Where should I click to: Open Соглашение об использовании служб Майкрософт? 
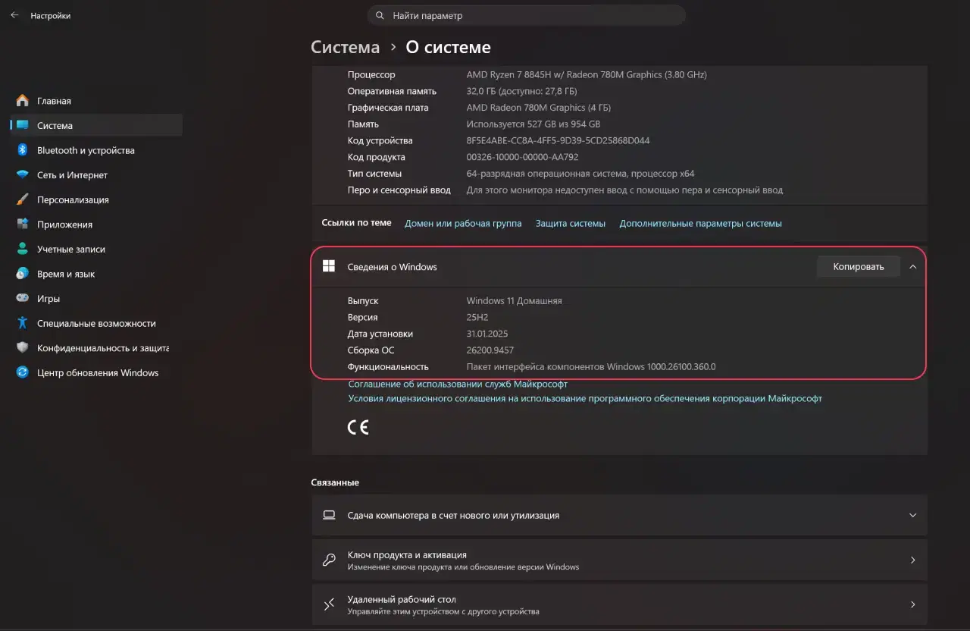click(x=458, y=384)
